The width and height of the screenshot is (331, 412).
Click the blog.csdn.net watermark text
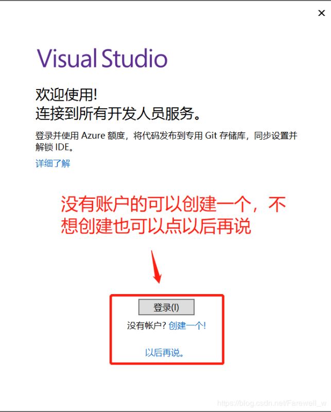272,403
